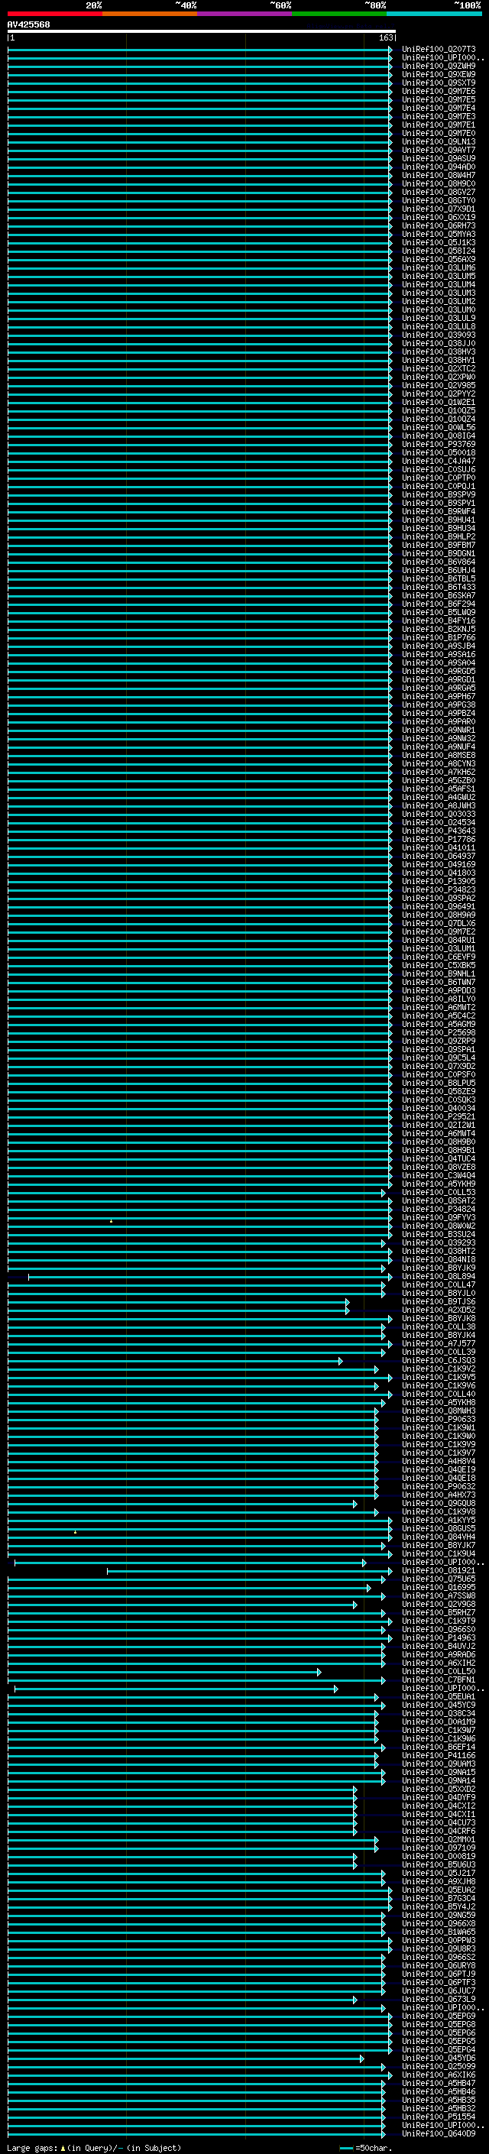Select the UniRef100_O81921 label
Screen dimensions: 489x2154
pos(439,1570)
